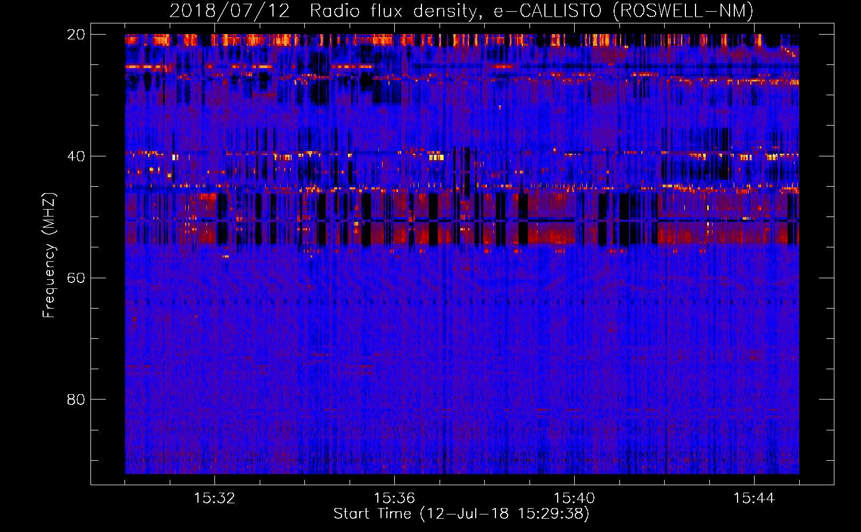Click the "Start Time (12-Jul-18 15:29:38)" label
The height and width of the screenshot is (532, 861).
tap(461, 514)
